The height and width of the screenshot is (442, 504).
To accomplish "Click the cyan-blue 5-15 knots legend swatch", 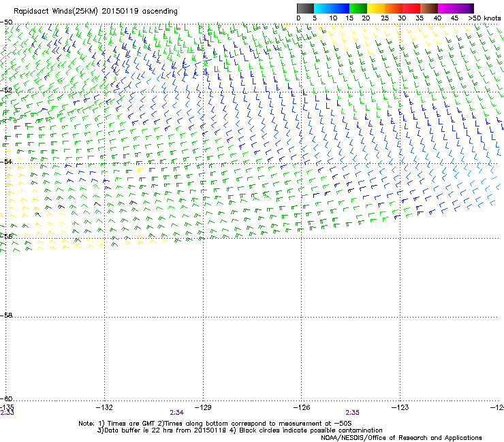I will (332, 8).
